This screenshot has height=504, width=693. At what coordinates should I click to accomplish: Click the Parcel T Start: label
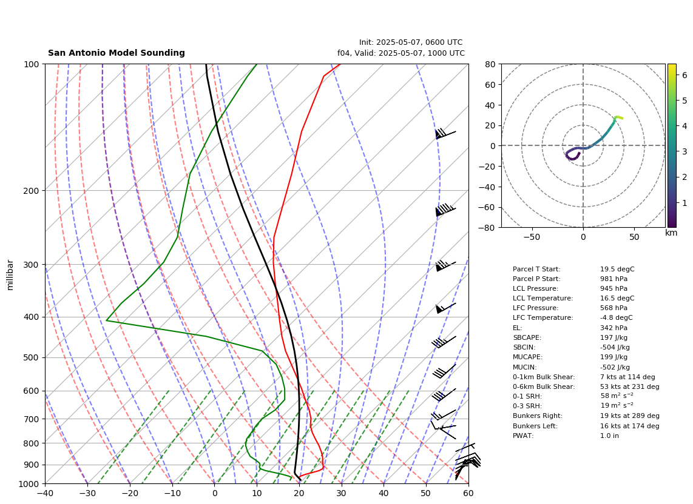click(536, 269)
